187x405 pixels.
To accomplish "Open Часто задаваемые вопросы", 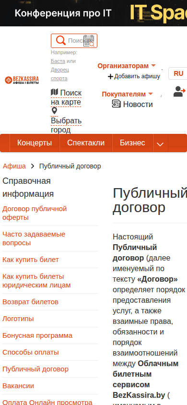I will [34, 238].
